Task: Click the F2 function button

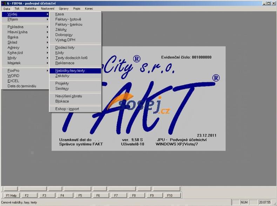Action: coord(29,195)
